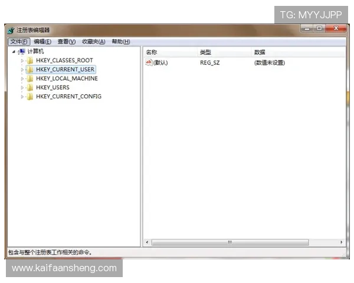Close the Registry Editor window
Viewport: 354px width, 283px height.
tap(336, 28)
